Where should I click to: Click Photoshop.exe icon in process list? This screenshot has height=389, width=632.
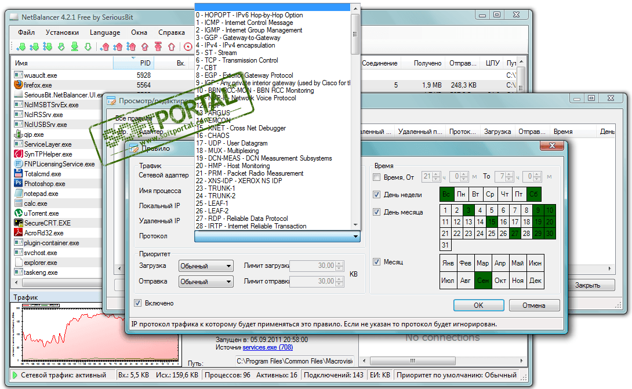[x=19, y=183]
